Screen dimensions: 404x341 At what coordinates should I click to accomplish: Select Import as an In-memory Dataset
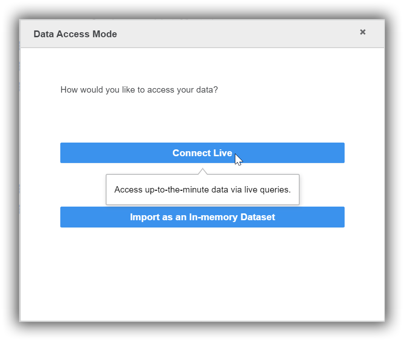(202, 217)
